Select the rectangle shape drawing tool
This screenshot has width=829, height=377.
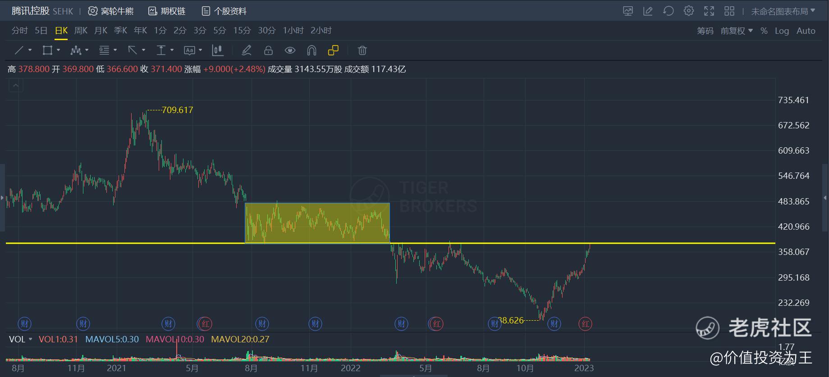pos(47,50)
